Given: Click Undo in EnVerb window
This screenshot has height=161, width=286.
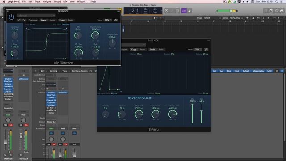Looking at the screenshot, I should pyautogui.click(x=152, y=50).
